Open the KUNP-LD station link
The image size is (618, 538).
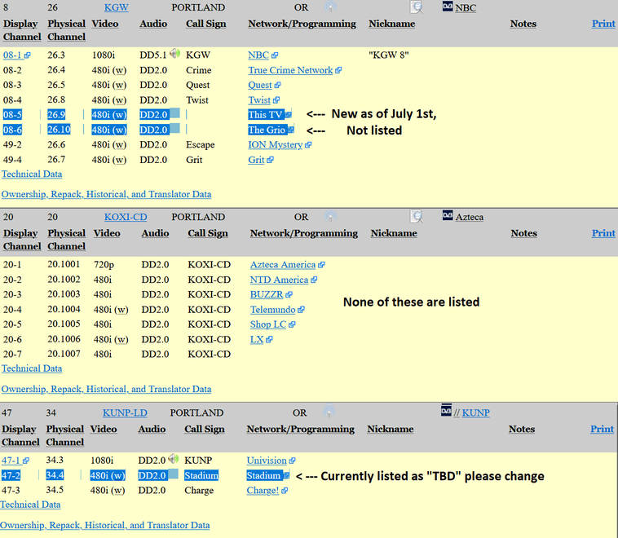[x=125, y=412]
